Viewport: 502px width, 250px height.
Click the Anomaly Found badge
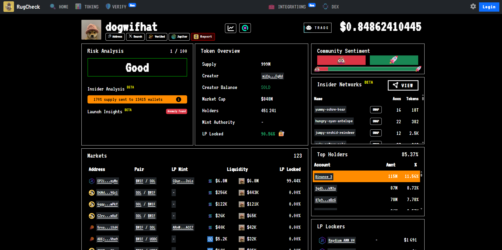coord(177,111)
